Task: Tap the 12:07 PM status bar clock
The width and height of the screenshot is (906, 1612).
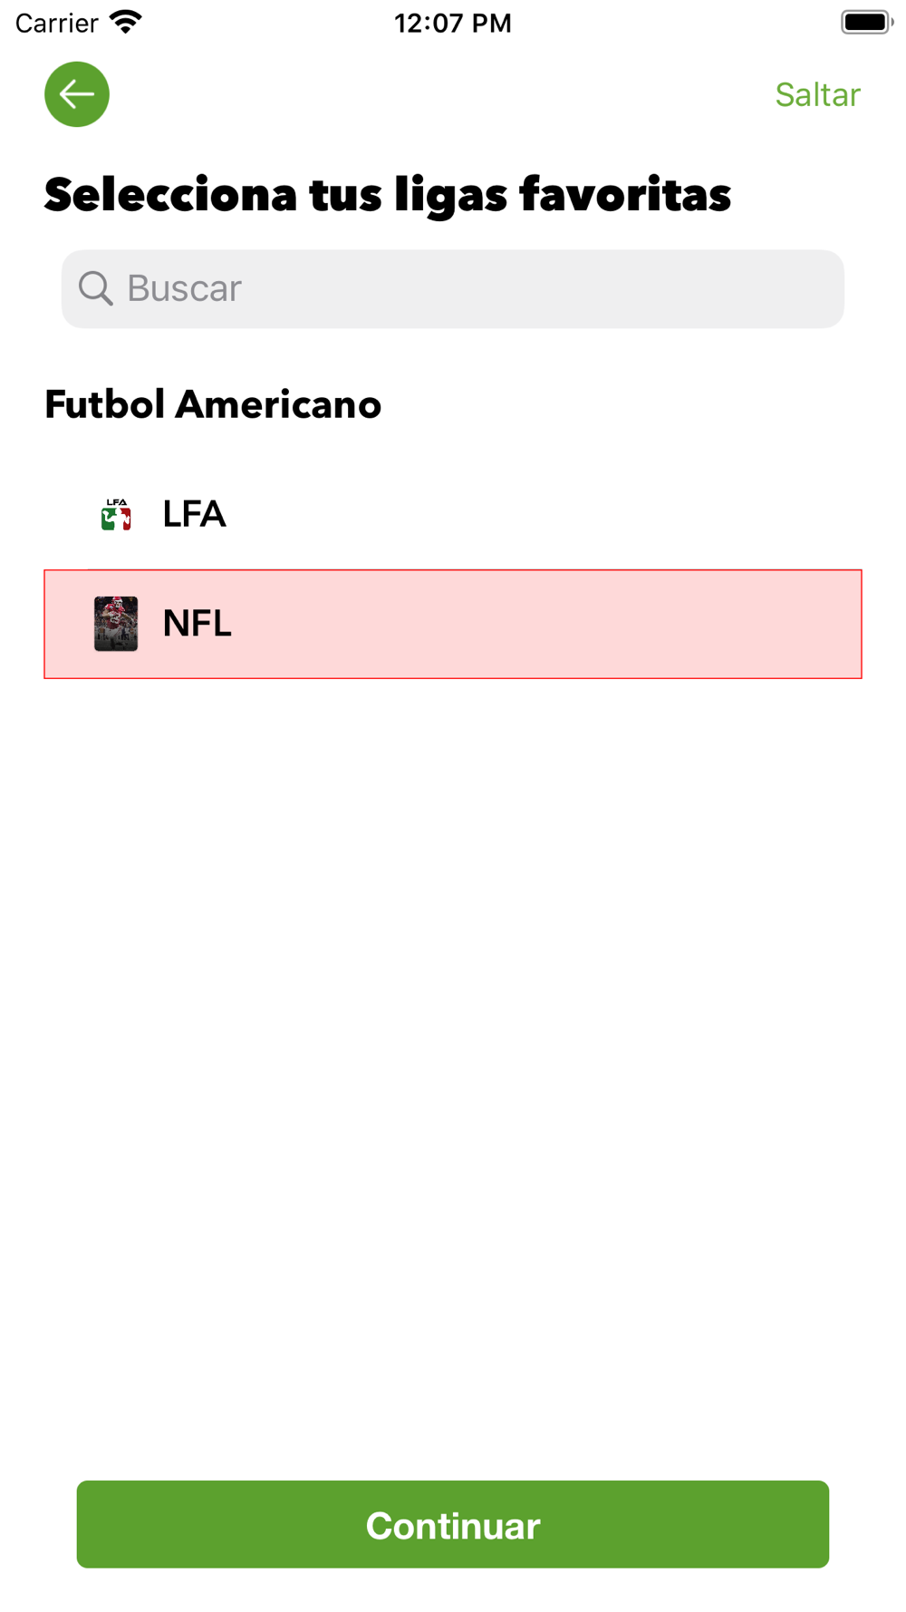Action: [x=453, y=23]
